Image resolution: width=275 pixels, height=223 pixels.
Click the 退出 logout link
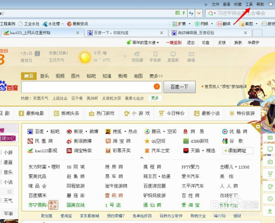click(191, 43)
